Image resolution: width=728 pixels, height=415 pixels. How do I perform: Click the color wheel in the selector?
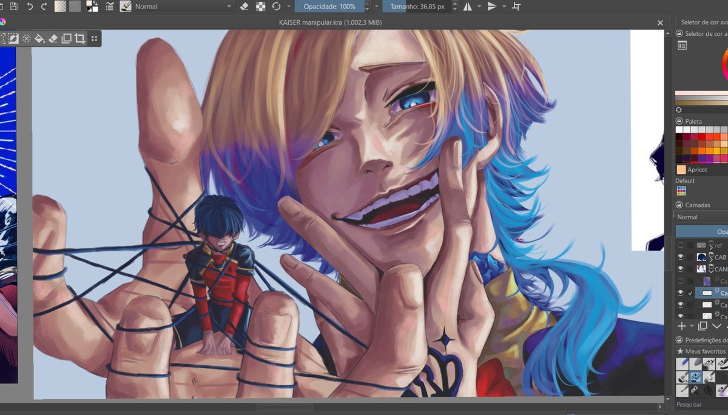(x=724, y=64)
